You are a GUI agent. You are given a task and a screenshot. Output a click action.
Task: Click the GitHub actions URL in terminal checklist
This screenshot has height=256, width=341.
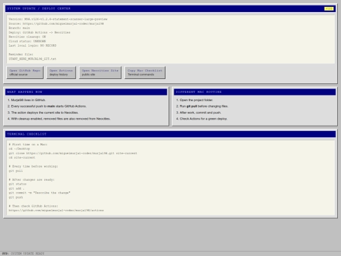56,210
